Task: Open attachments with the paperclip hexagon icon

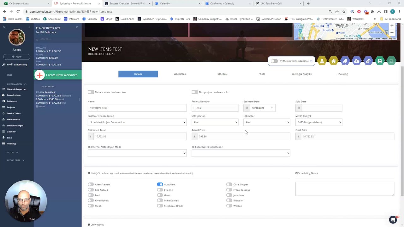Action: point(345,61)
